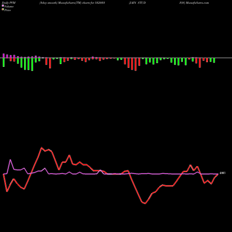Click the 'IOS) MunafaSutra.com' text
This screenshot has width=232, height=232.
point(194,3)
